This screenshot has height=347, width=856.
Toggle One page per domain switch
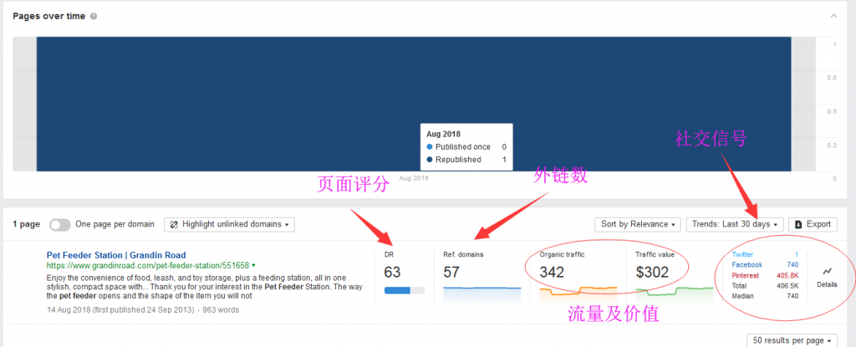pyautogui.click(x=60, y=225)
